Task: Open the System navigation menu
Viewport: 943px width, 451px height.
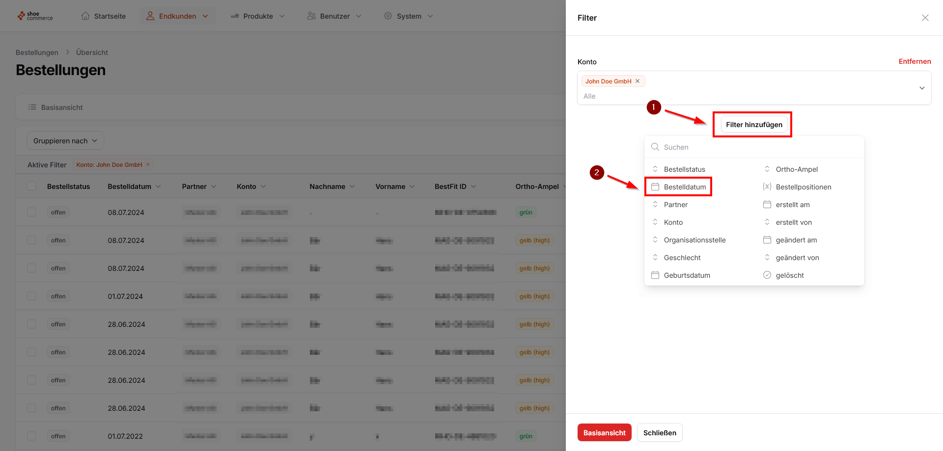Action: coord(409,16)
